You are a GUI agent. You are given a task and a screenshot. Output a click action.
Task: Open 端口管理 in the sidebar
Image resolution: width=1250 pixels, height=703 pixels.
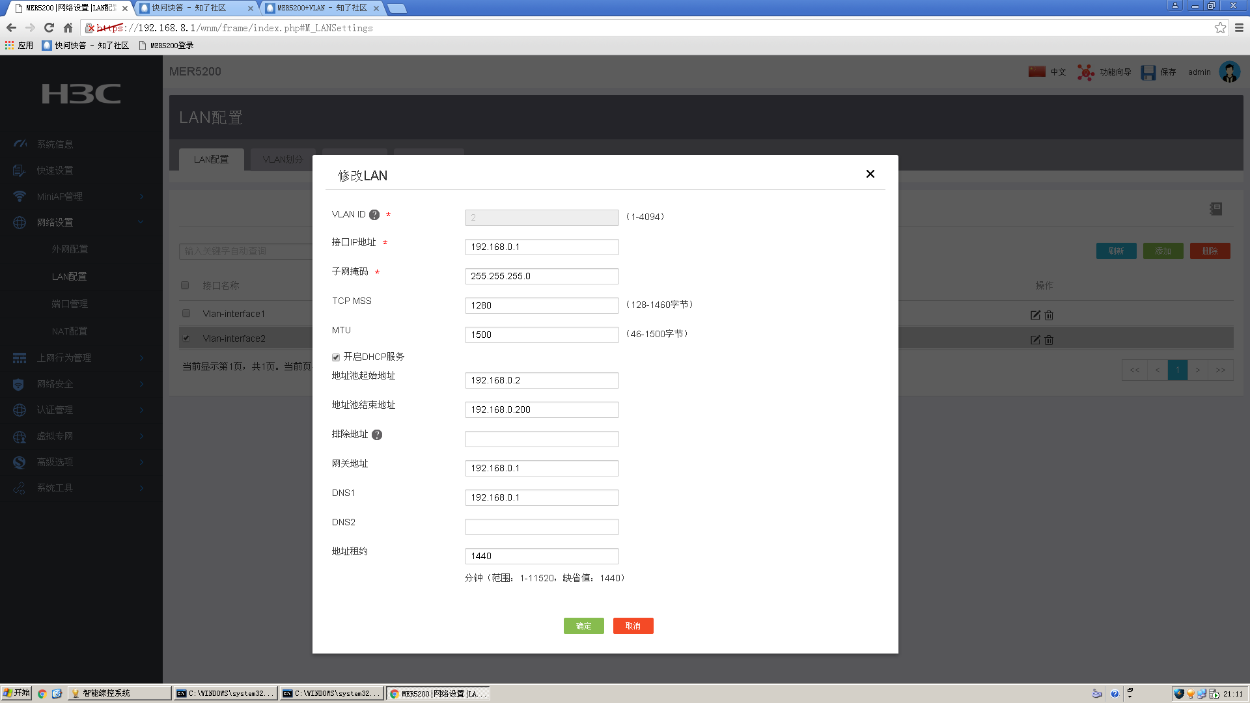point(70,304)
